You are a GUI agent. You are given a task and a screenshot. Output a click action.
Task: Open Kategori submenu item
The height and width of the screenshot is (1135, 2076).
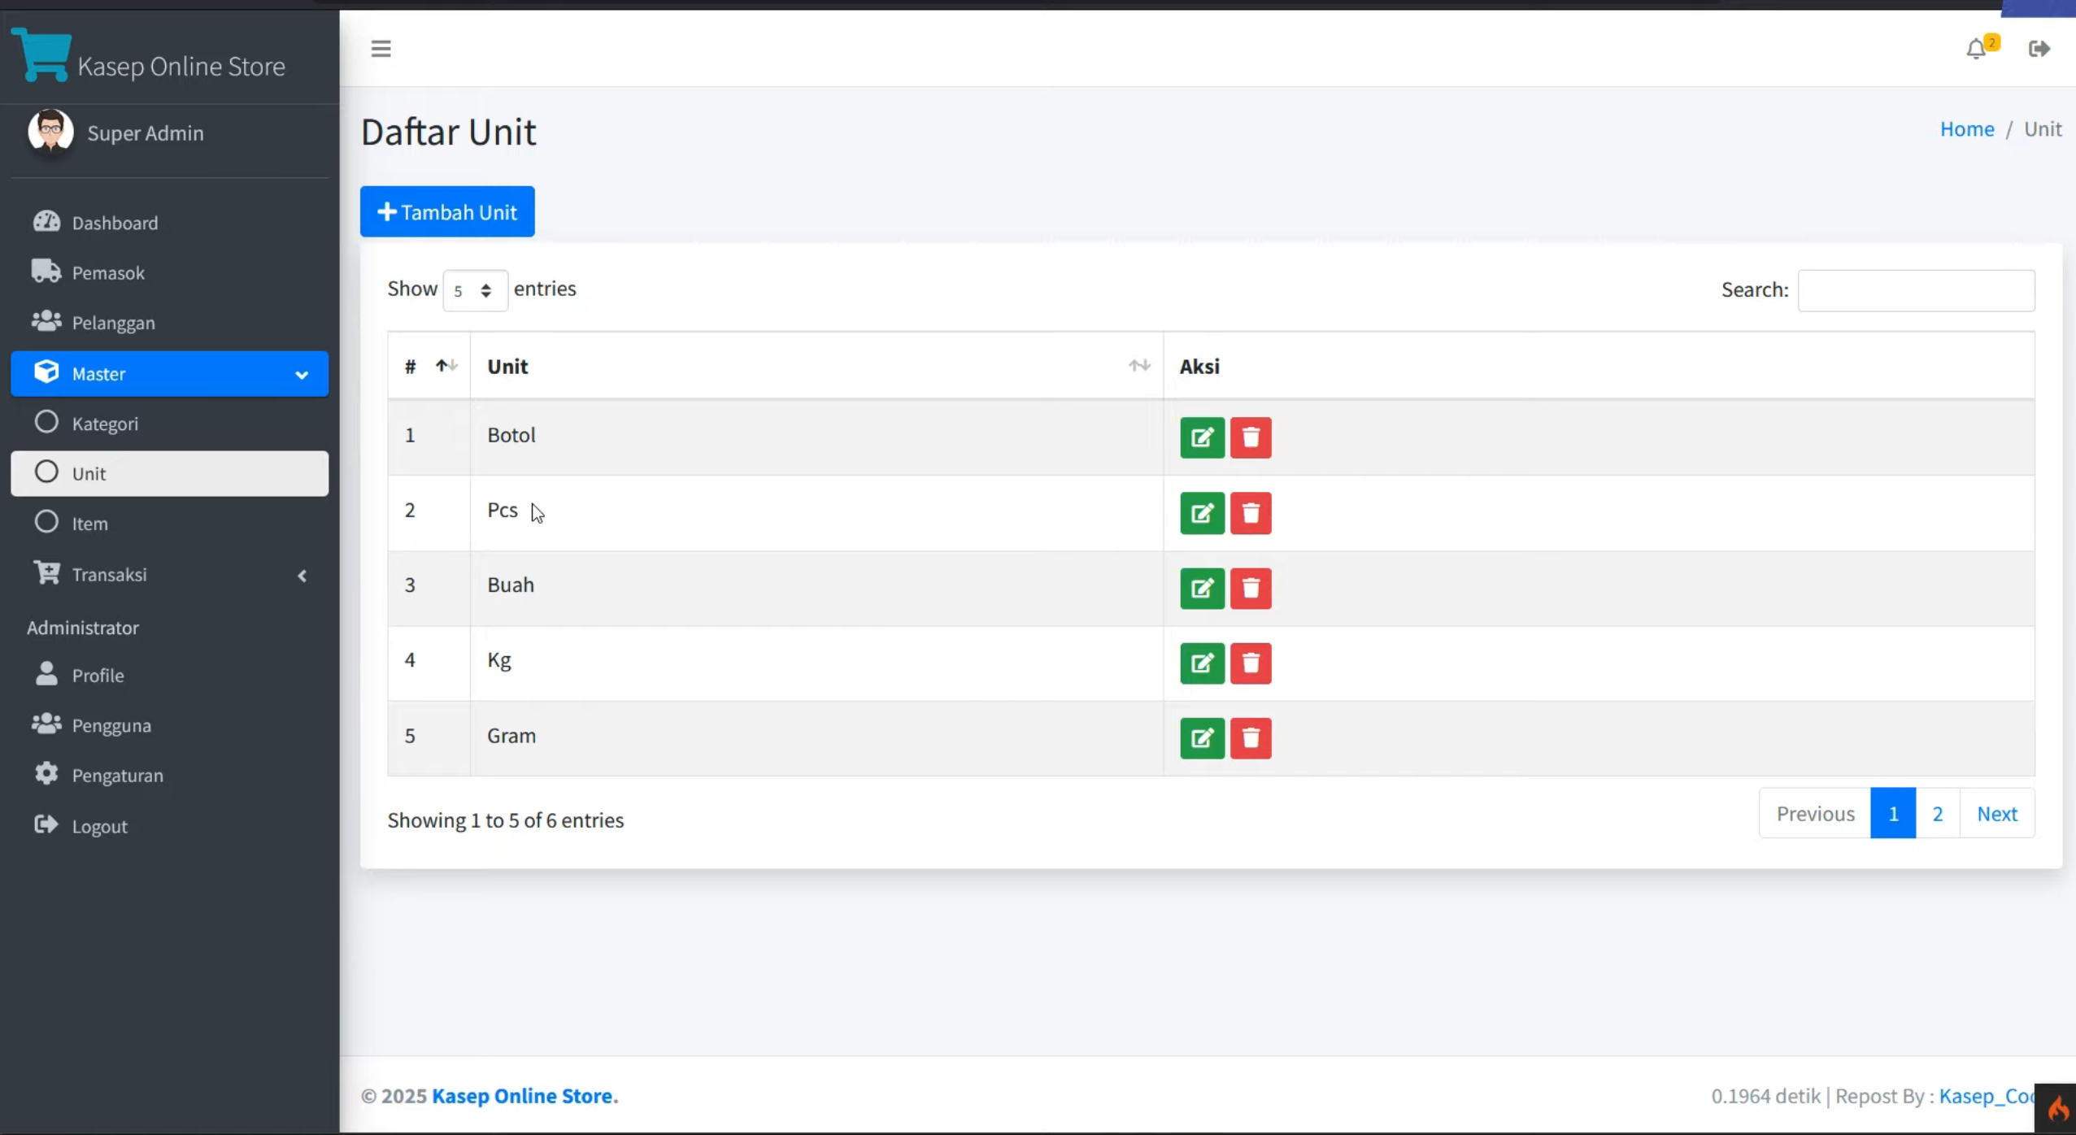click(x=169, y=424)
